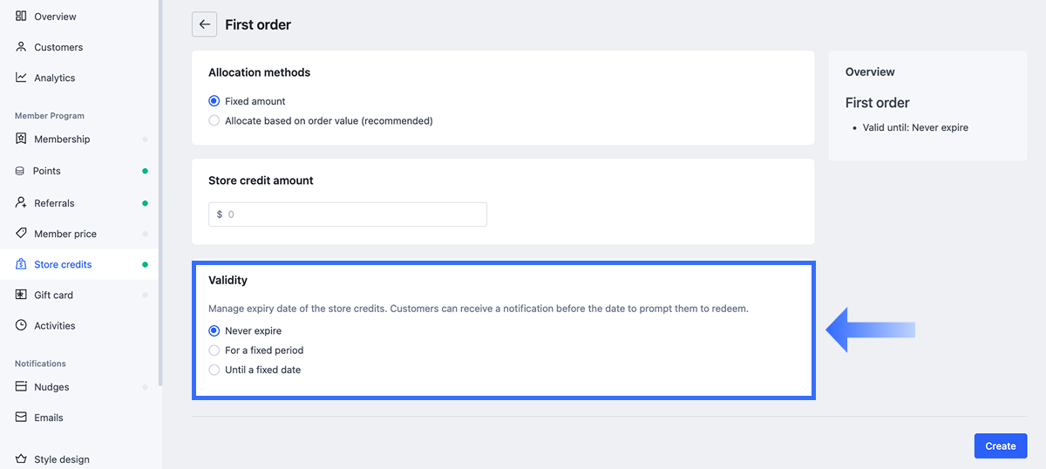Image resolution: width=1046 pixels, height=469 pixels.
Task: Select the Fixed amount radio option
Action: tap(214, 101)
